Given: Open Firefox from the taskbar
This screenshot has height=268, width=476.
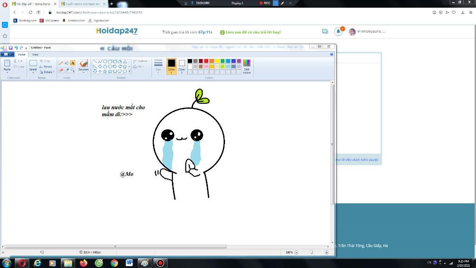Looking at the screenshot, I should click(84, 263).
